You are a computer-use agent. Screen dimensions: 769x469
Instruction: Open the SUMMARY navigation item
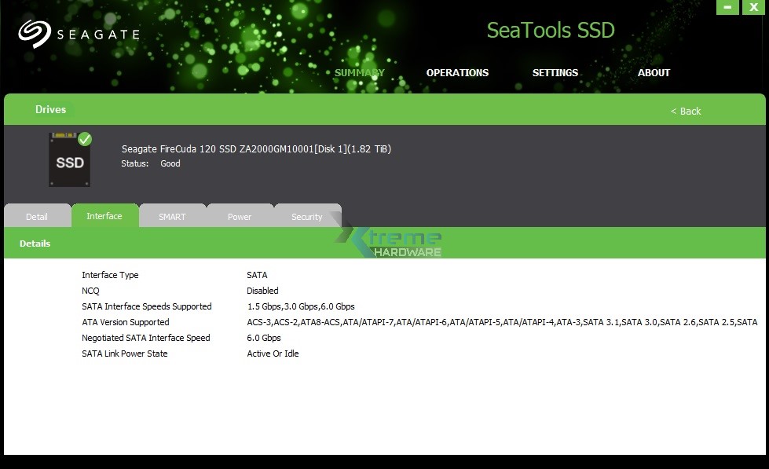pos(359,72)
